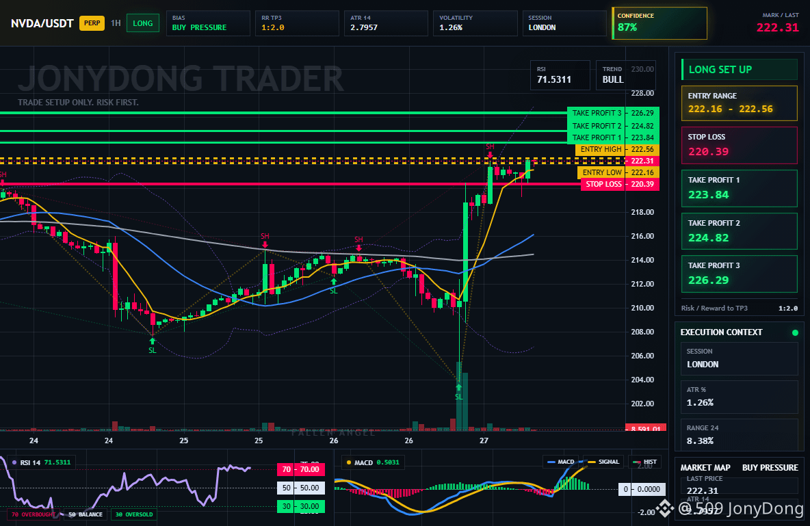
Task: Click the 218.00 price axis label
Action: 642,212
